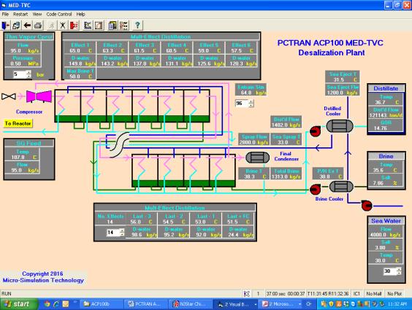Click the black back arrow toolbar icon
Image resolution: width=412 pixels, height=310 pixels.
pyautogui.click(x=27, y=26)
